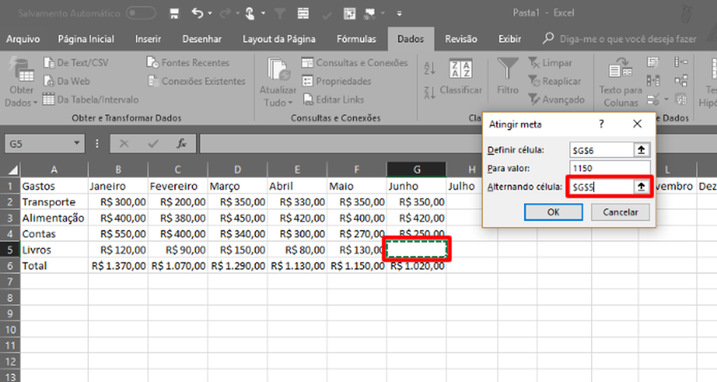Confirm Atingir meta with OK button
Viewport: 717px width, 382px height.
(553, 212)
